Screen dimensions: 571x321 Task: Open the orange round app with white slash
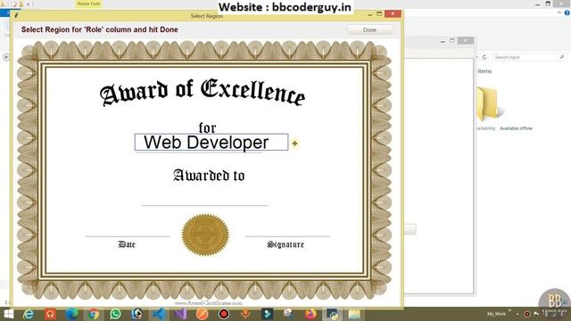[x=203, y=314]
